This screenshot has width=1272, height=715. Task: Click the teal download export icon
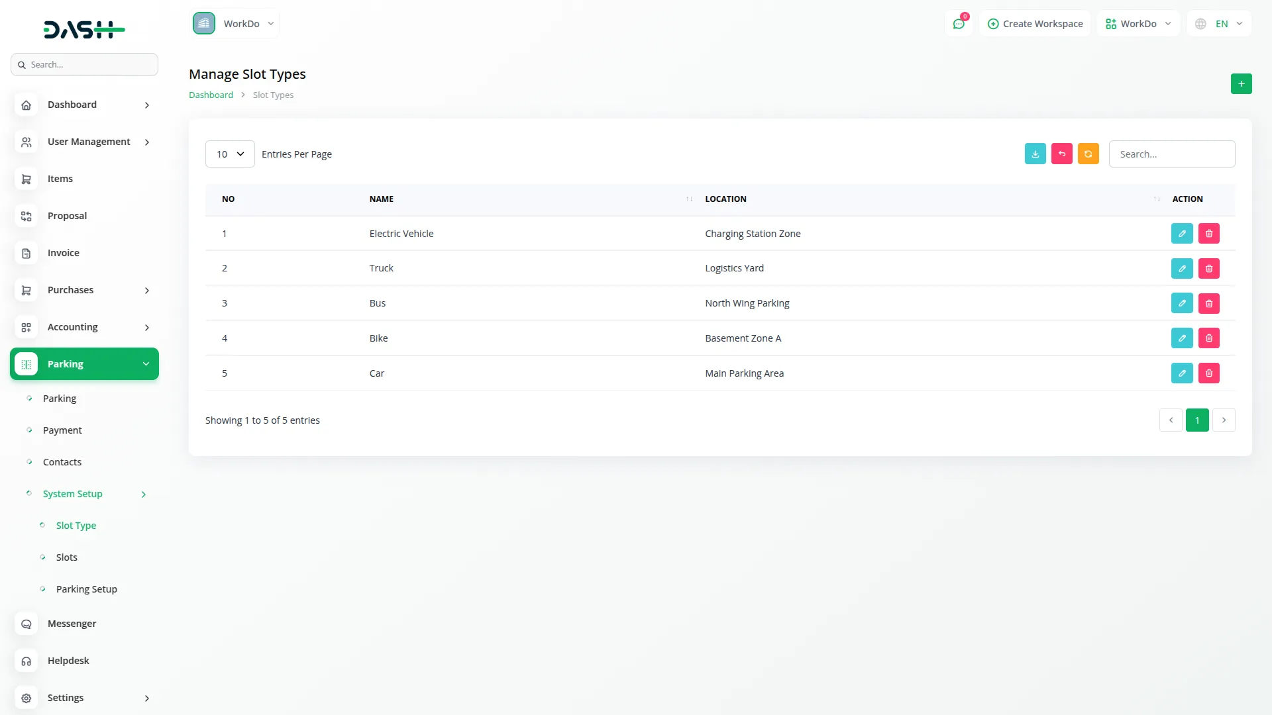pyautogui.click(x=1035, y=154)
